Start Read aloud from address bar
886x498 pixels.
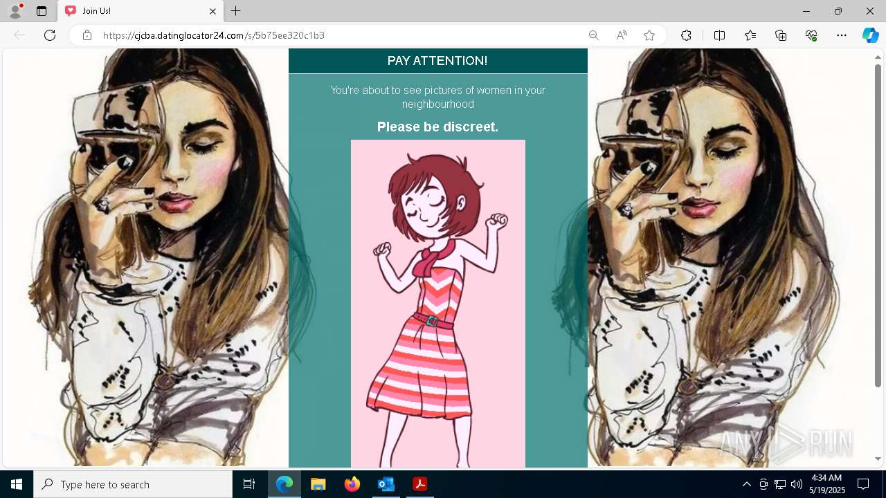(x=622, y=35)
